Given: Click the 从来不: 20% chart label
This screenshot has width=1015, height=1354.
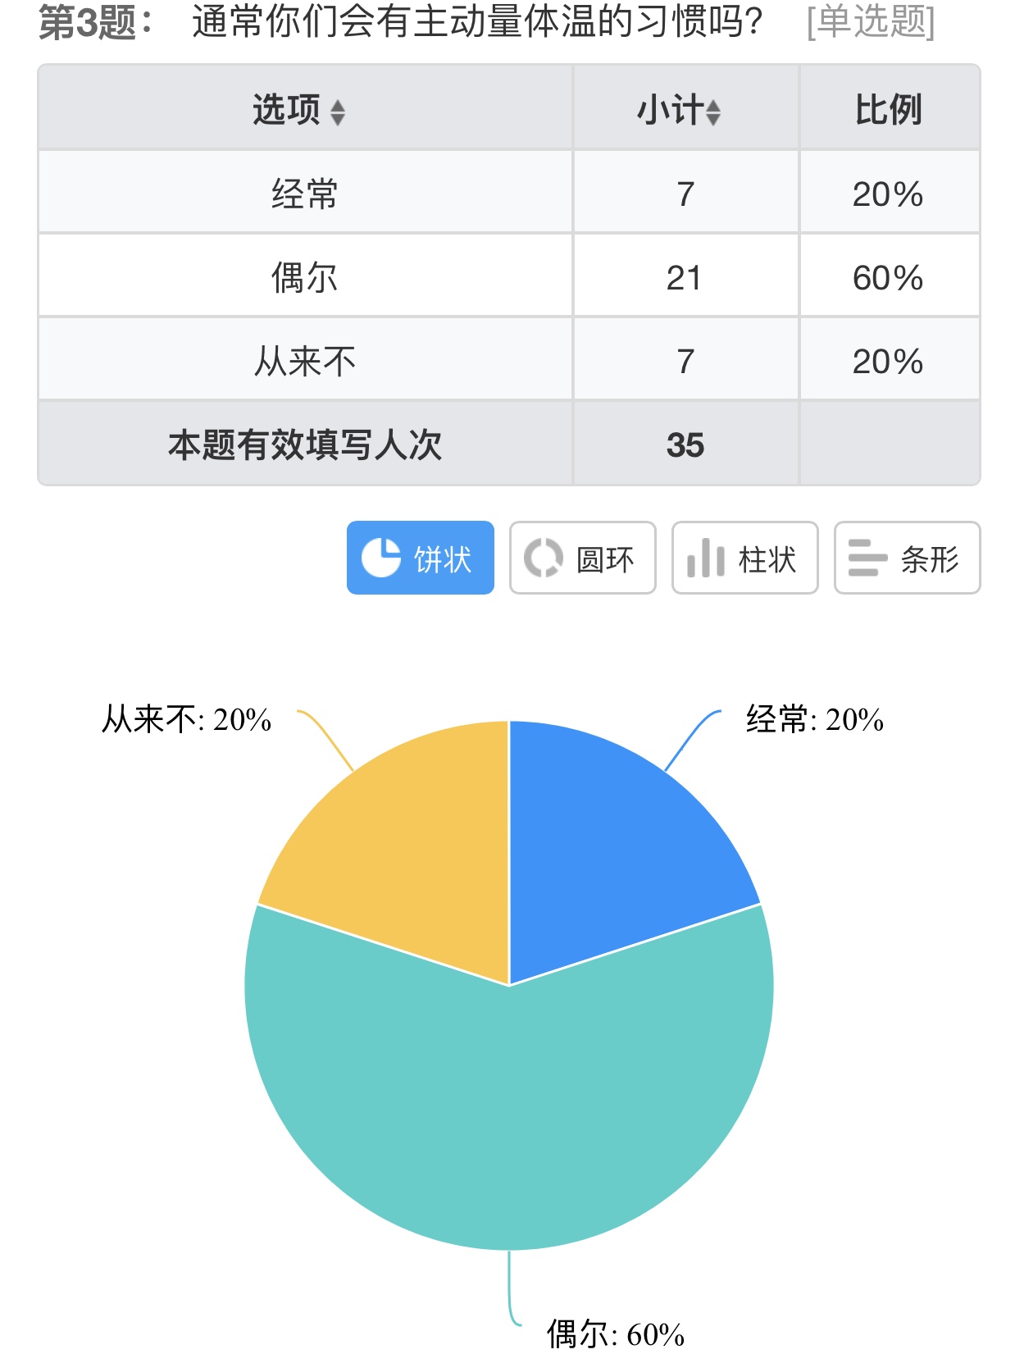Looking at the screenshot, I should (186, 719).
